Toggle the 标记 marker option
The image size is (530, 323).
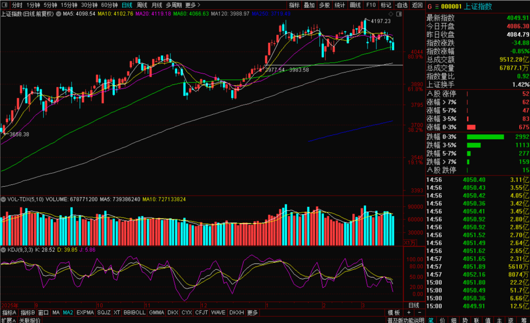point(386,5)
